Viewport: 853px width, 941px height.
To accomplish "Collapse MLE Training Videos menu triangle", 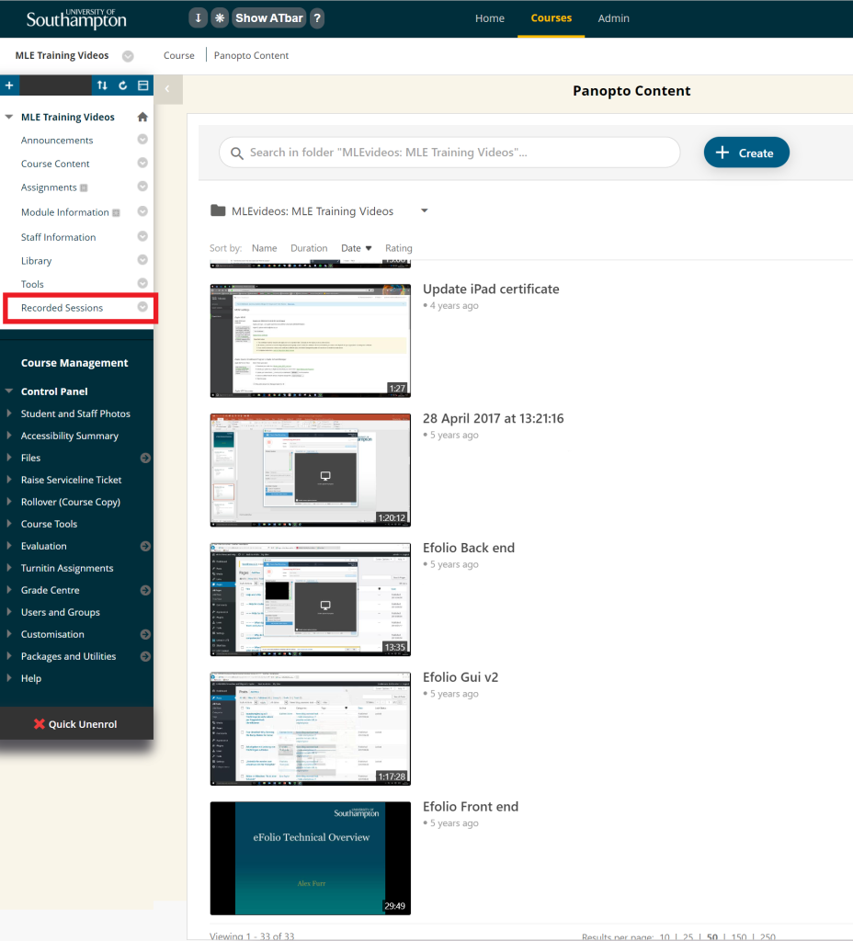I will coord(9,117).
